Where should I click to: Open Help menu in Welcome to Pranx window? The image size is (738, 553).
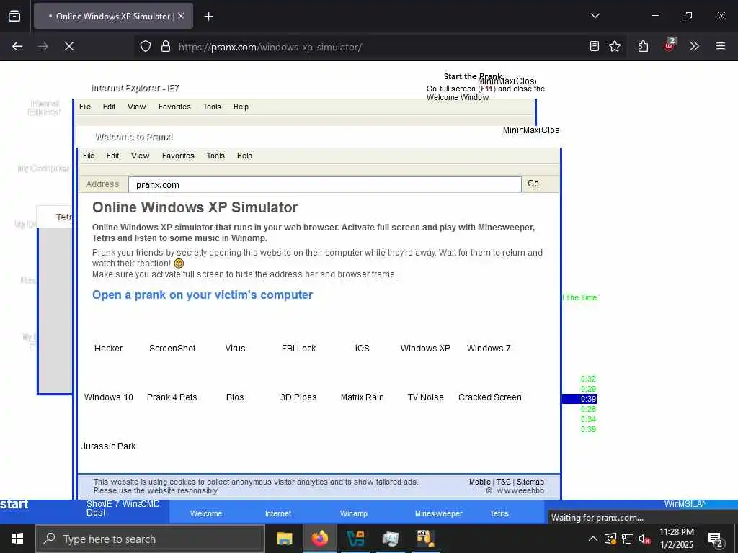pyautogui.click(x=244, y=156)
